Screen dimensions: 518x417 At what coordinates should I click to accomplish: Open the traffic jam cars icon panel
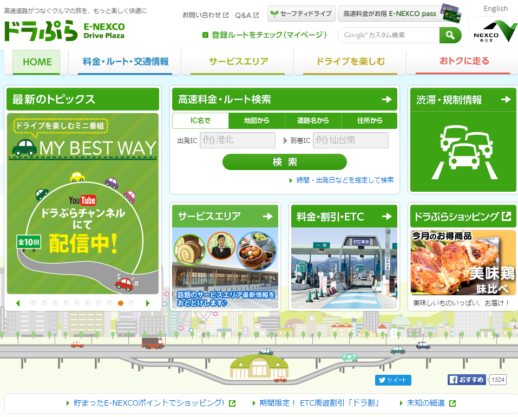(463, 151)
